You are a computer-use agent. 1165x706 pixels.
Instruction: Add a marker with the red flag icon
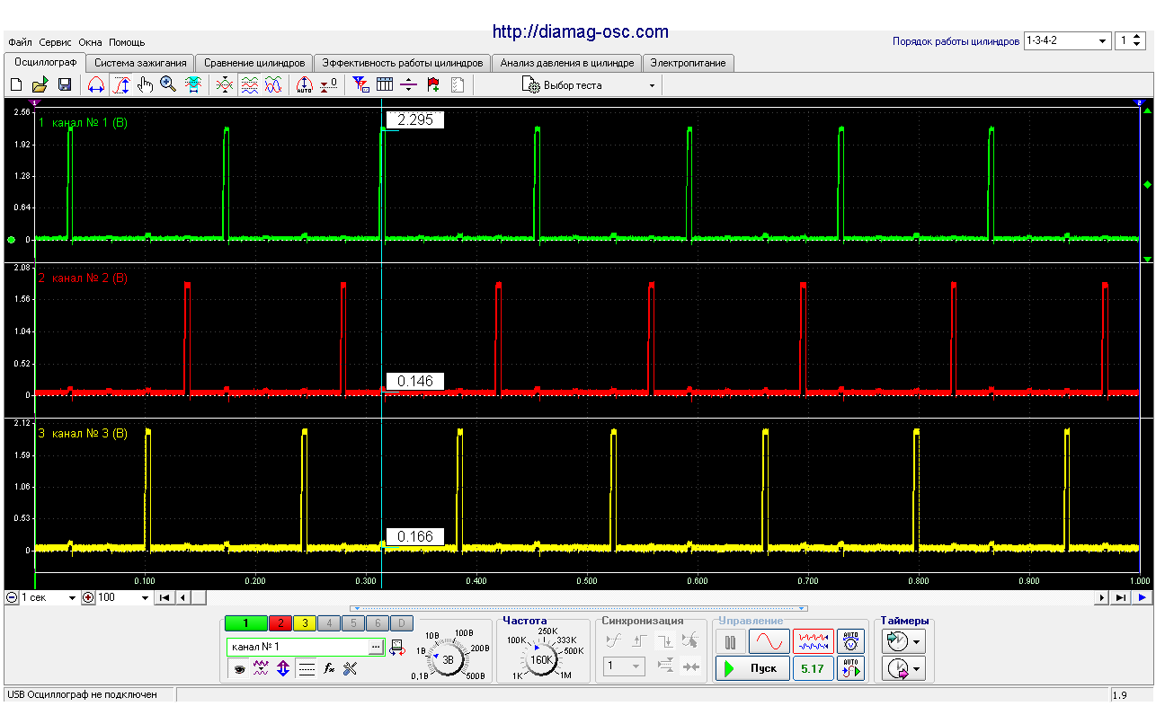(433, 84)
